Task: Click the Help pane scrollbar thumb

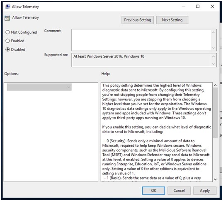Action: [x=215, y=113]
